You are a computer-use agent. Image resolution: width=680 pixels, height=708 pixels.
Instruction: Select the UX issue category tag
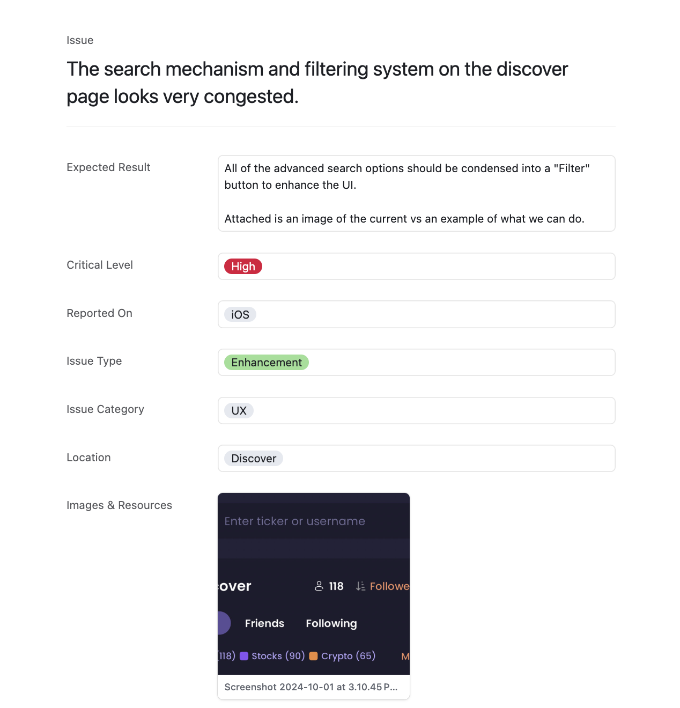coord(239,411)
